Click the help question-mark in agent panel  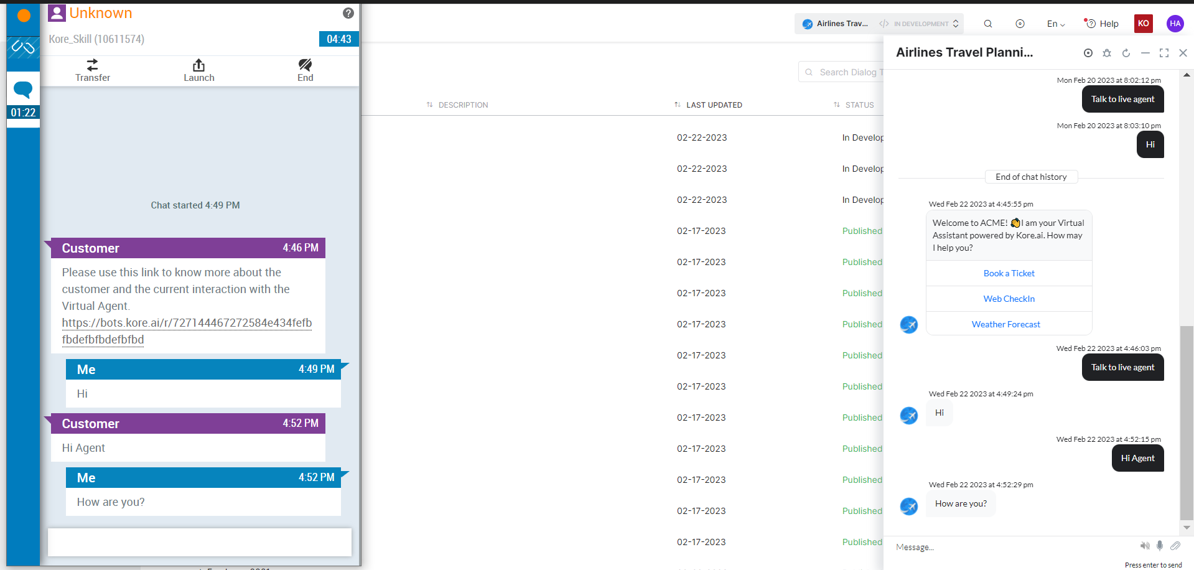348,12
